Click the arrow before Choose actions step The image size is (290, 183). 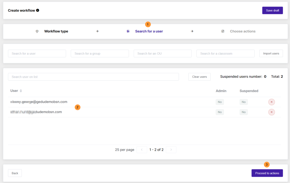point(192,31)
